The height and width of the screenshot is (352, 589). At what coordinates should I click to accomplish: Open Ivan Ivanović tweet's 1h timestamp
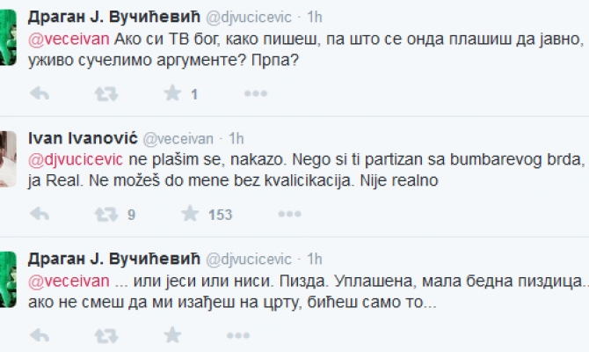[236, 138]
